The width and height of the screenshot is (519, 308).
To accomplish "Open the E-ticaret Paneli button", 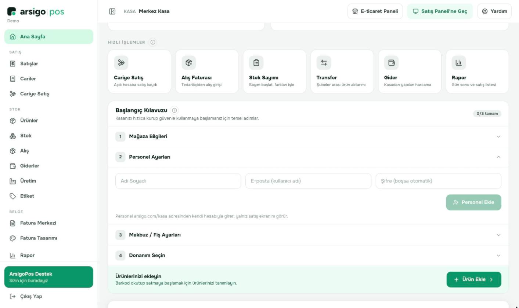I will coord(375,11).
